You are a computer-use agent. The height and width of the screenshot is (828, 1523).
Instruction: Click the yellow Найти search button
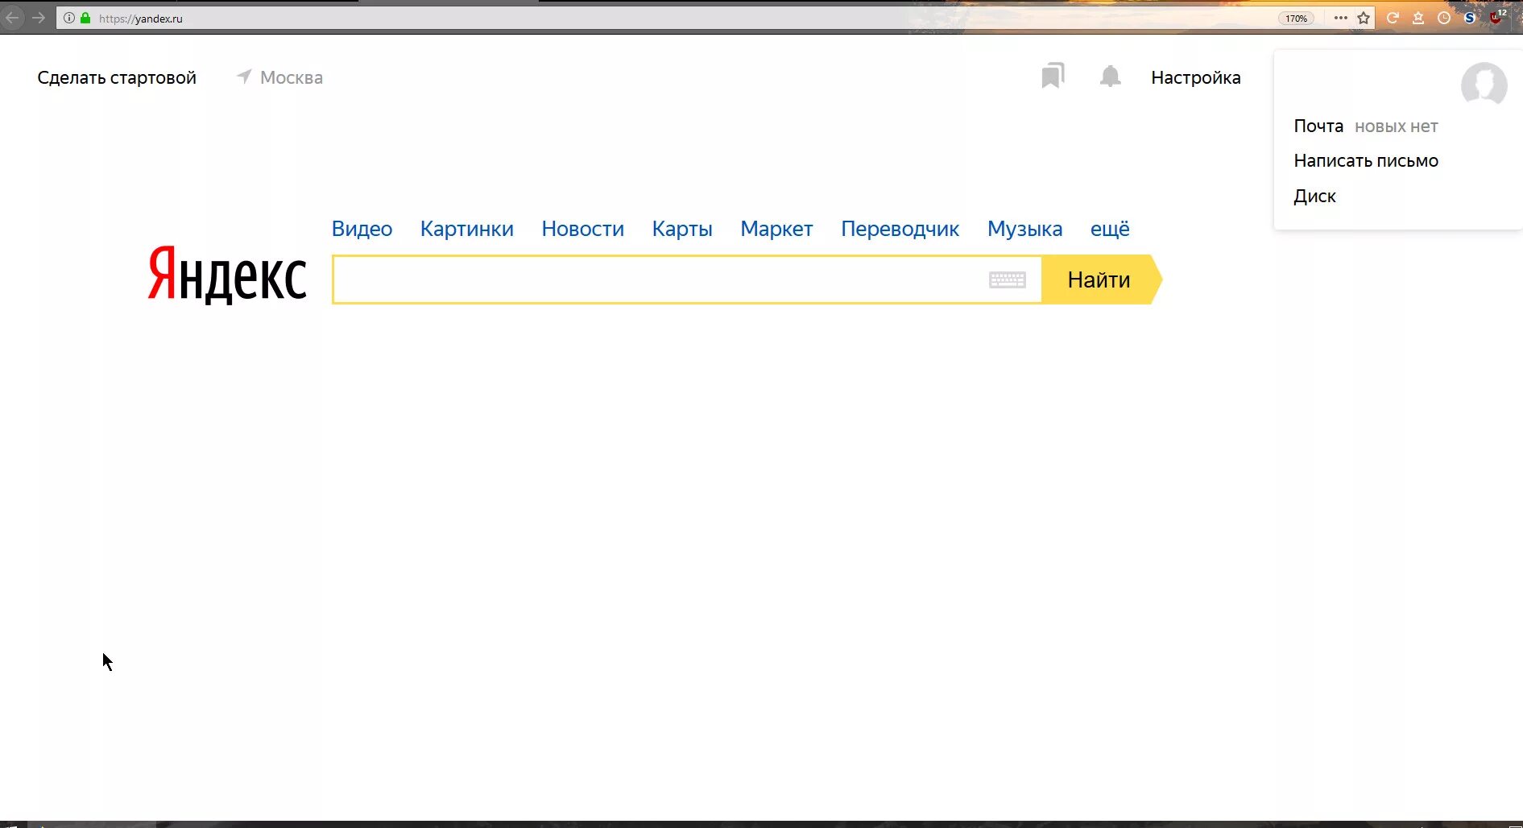[x=1101, y=279]
